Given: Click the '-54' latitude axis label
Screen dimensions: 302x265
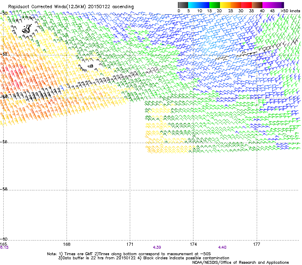Looking at the screenshot, I should pos(4,97).
